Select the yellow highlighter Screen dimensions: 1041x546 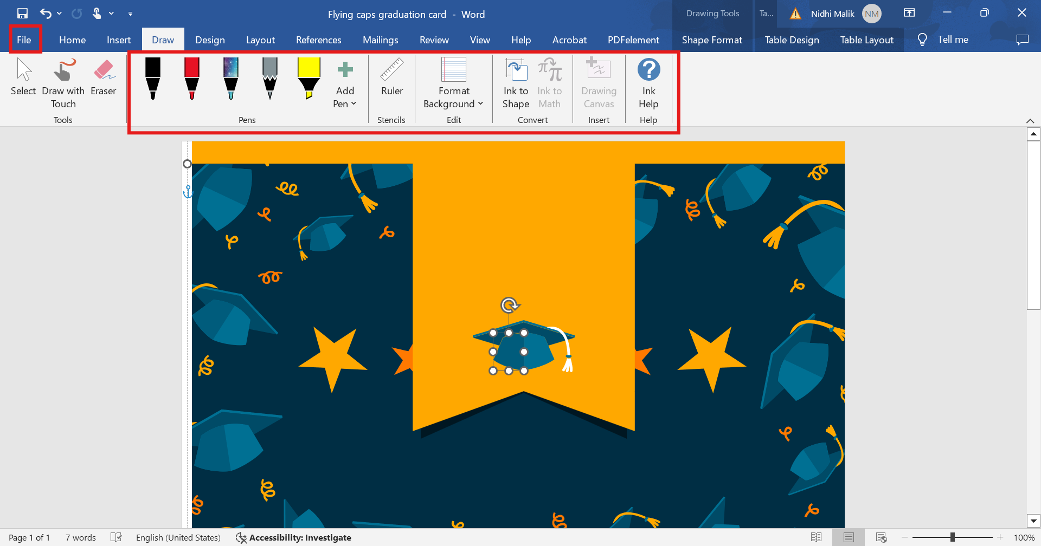(x=309, y=79)
